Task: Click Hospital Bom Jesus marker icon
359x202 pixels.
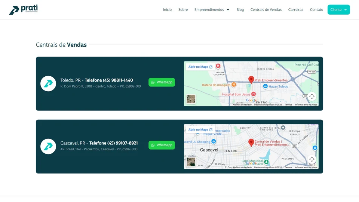Action: point(254,94)
